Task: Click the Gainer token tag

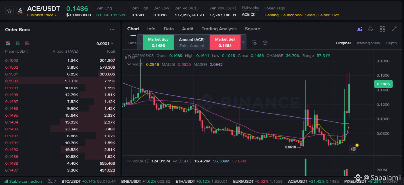Action: [x=323, y=15]
